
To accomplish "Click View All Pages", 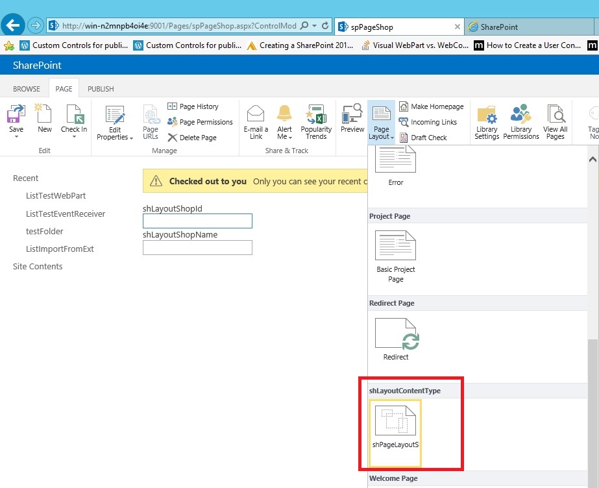I will click(555, 122).
